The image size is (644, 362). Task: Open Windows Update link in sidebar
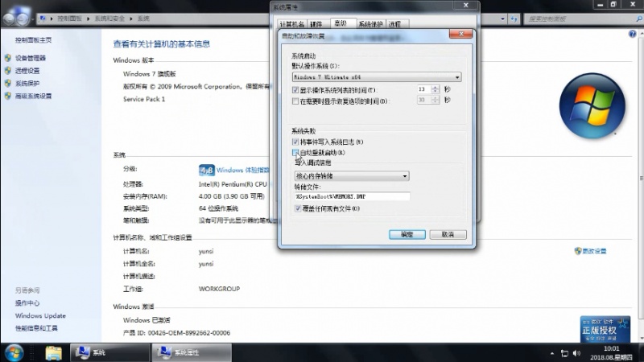click(40, 315)
